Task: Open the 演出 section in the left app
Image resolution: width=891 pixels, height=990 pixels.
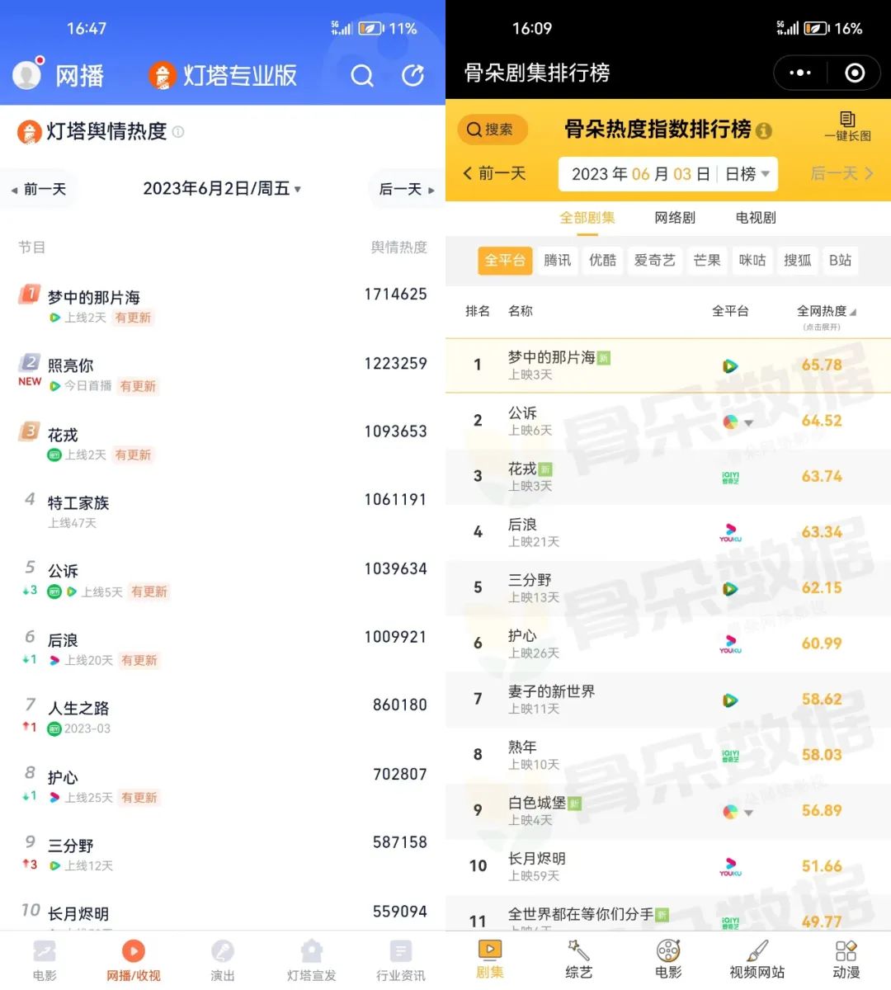Action: (221, 959)
